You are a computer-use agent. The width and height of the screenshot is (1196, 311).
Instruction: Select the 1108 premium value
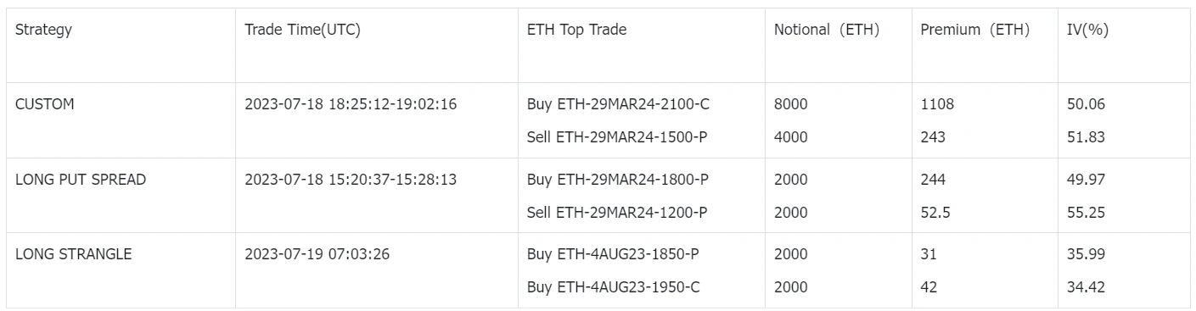click(937, 104)
